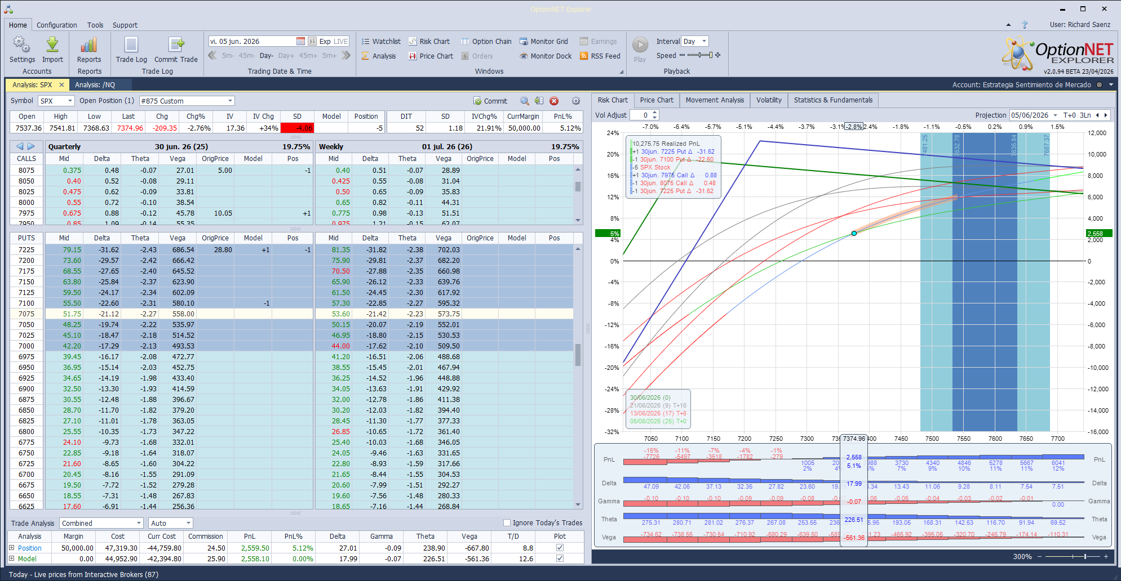Increase Vol Adjust with the up spinner
This screenshot has height=581, width=1121.
click(654, 113)
